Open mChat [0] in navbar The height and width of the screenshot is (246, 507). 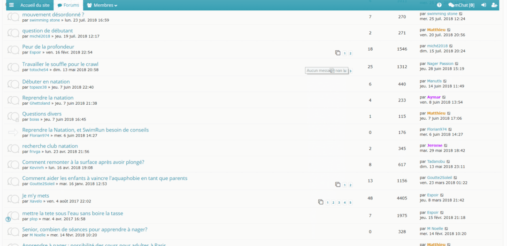(x=461, y=5)
